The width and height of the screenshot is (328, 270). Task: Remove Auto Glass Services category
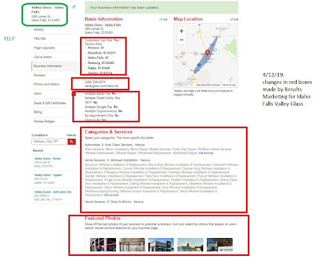coord(140,145)
